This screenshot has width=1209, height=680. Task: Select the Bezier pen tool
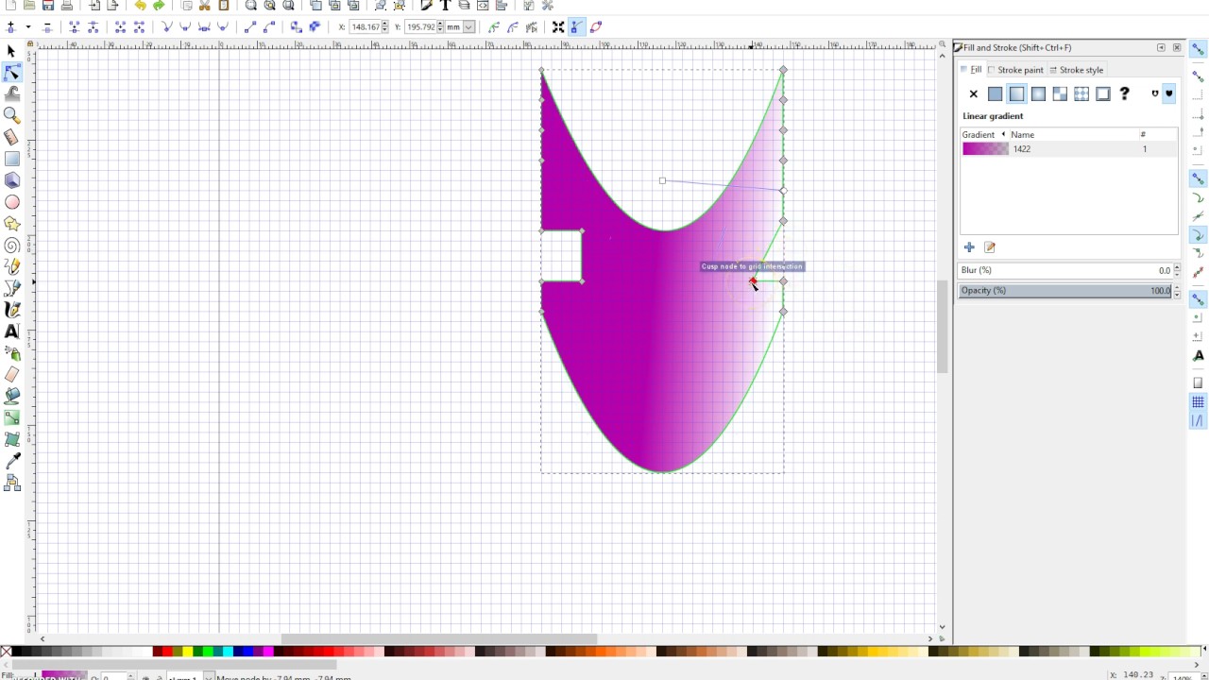coord(11,288)
